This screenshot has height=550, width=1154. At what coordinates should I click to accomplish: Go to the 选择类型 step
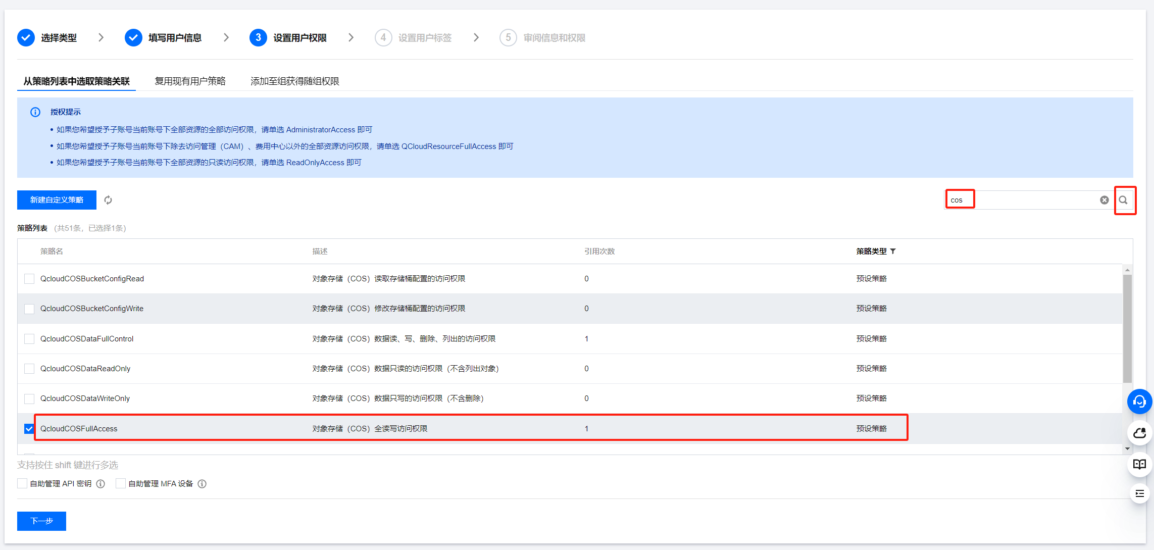[x=59, y=38]
